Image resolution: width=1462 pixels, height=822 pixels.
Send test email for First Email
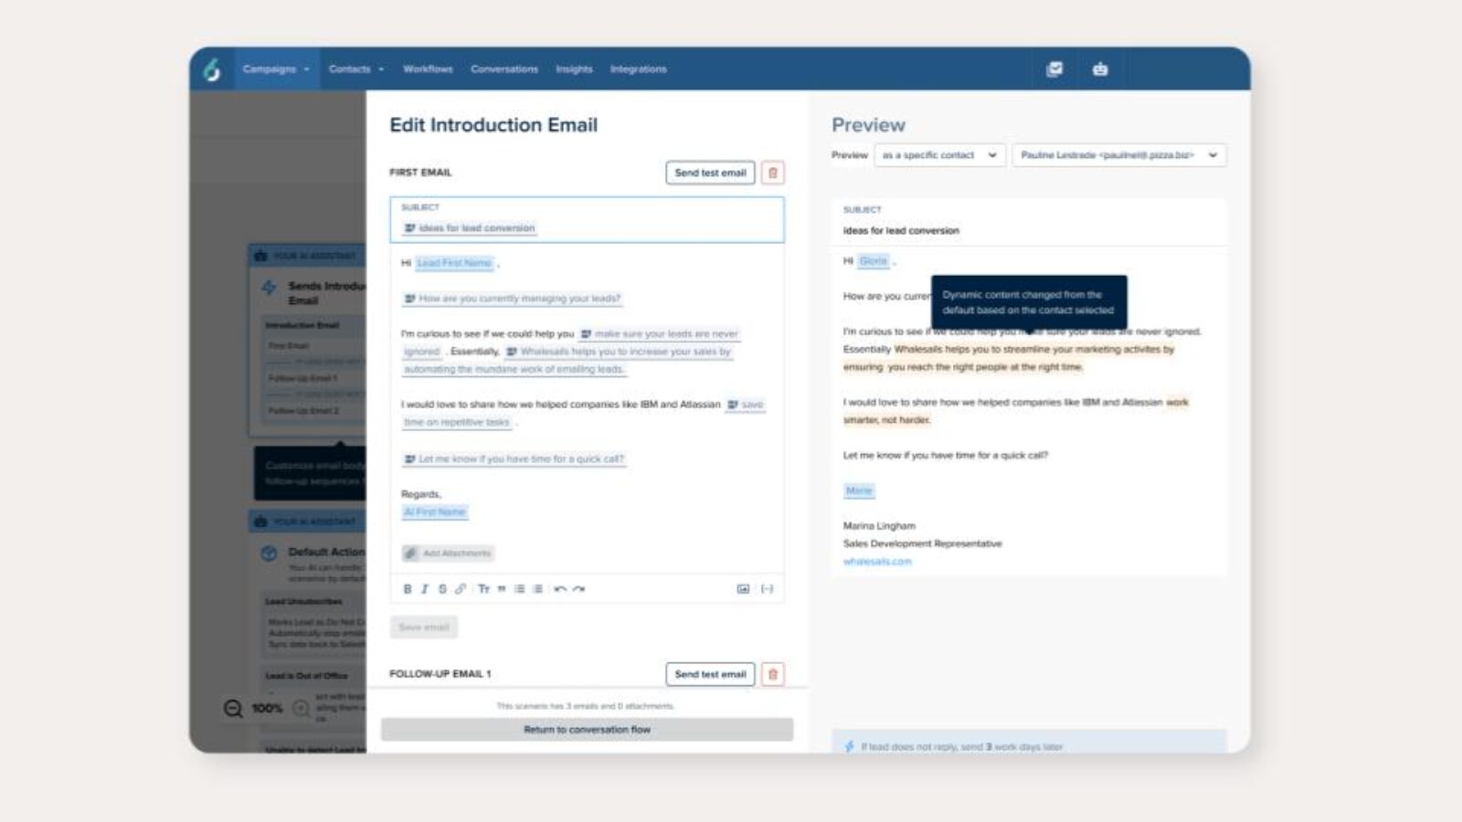click(711, 173)
